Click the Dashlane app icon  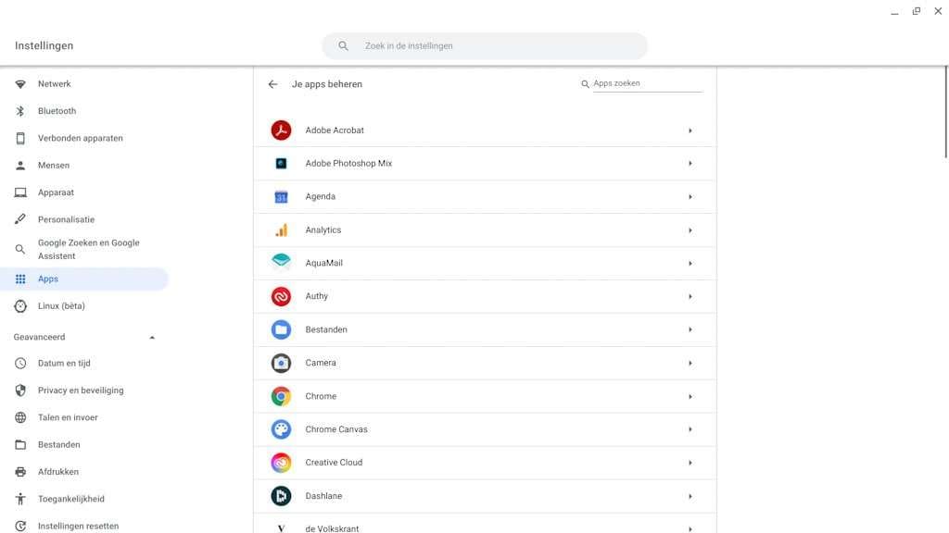281,496
